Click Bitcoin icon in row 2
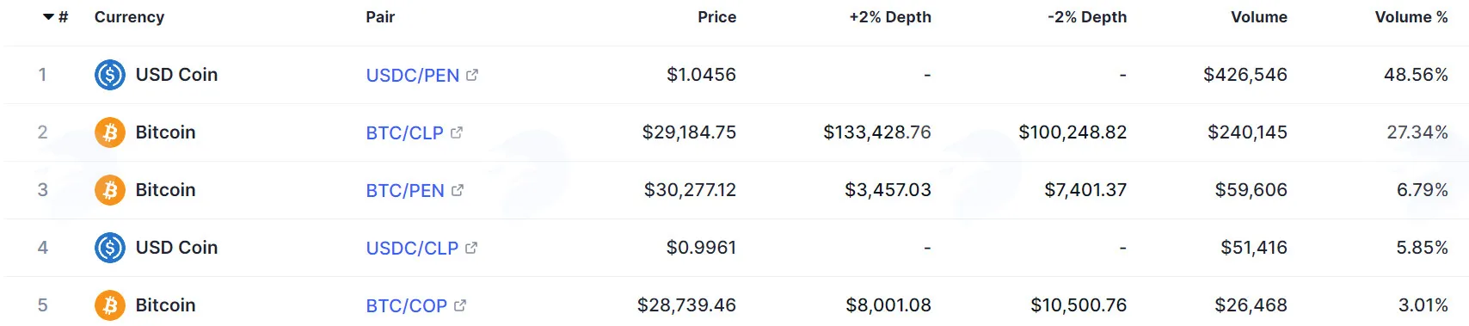The height and width of the screenshot is (326, 1469). pos(110,132)
